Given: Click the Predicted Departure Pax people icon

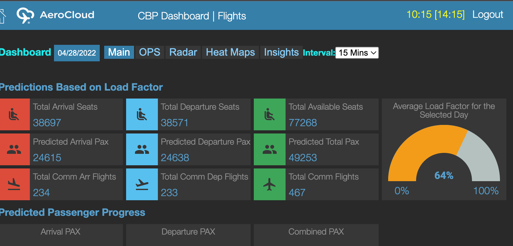Looking at the screenshot, I should coord(142,149).
